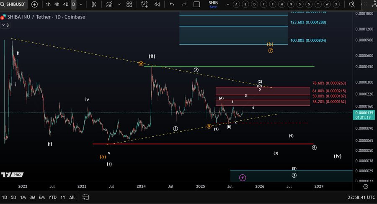Select the orange circled W wave label
The width and height of the screenshot is (377, 204).
click(141, 64)
